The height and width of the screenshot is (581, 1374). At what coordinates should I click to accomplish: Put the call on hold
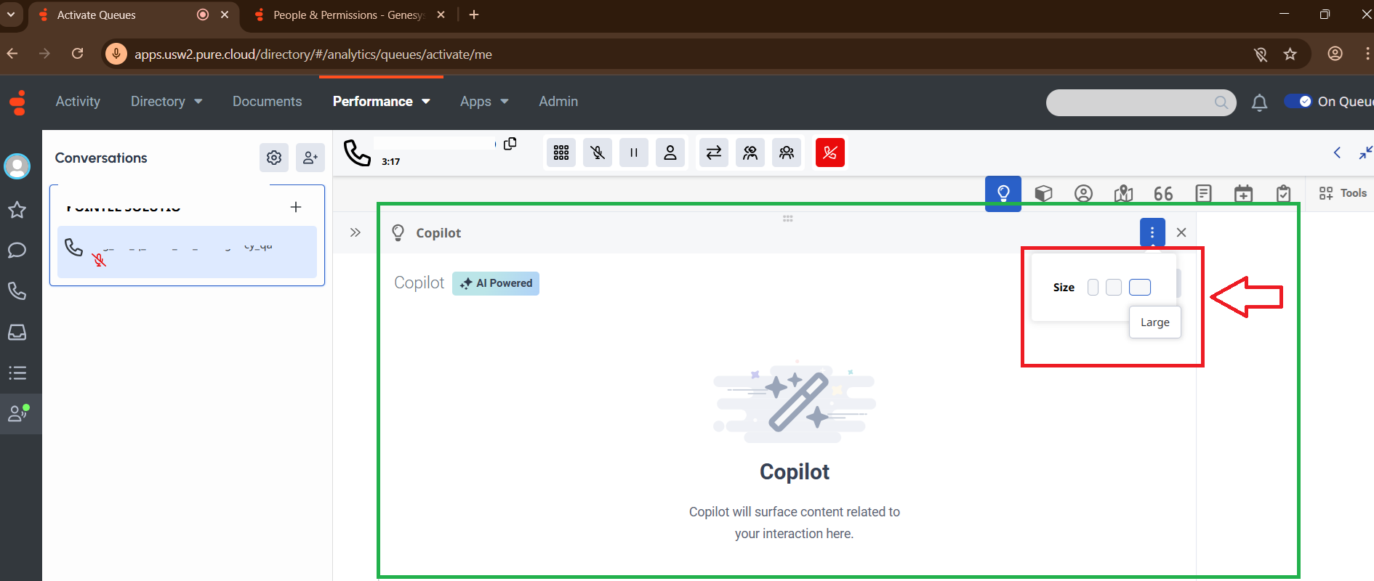click(x=634, y=153)
